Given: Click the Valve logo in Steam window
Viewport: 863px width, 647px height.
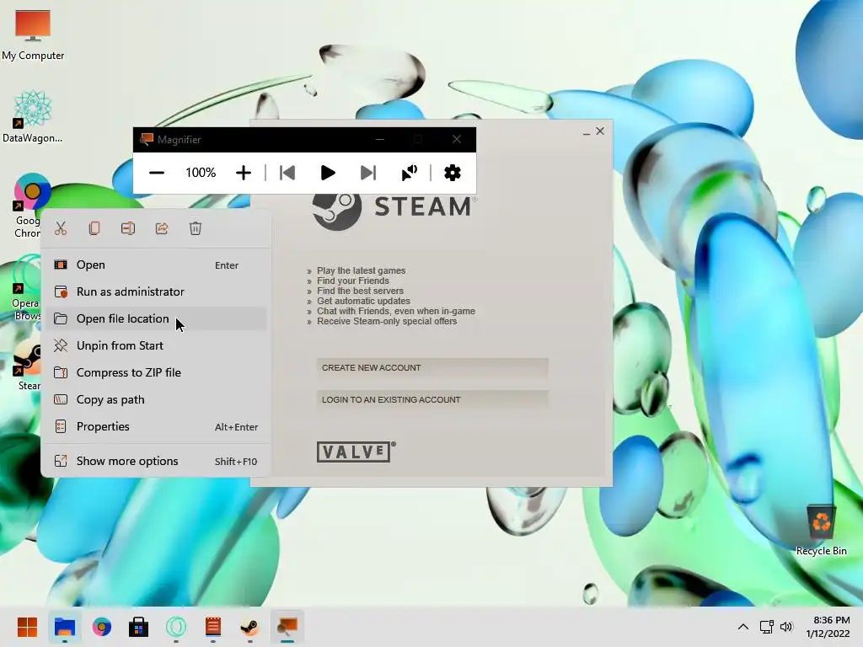Looking at the screenshot, I should click(x=356, y=452).
